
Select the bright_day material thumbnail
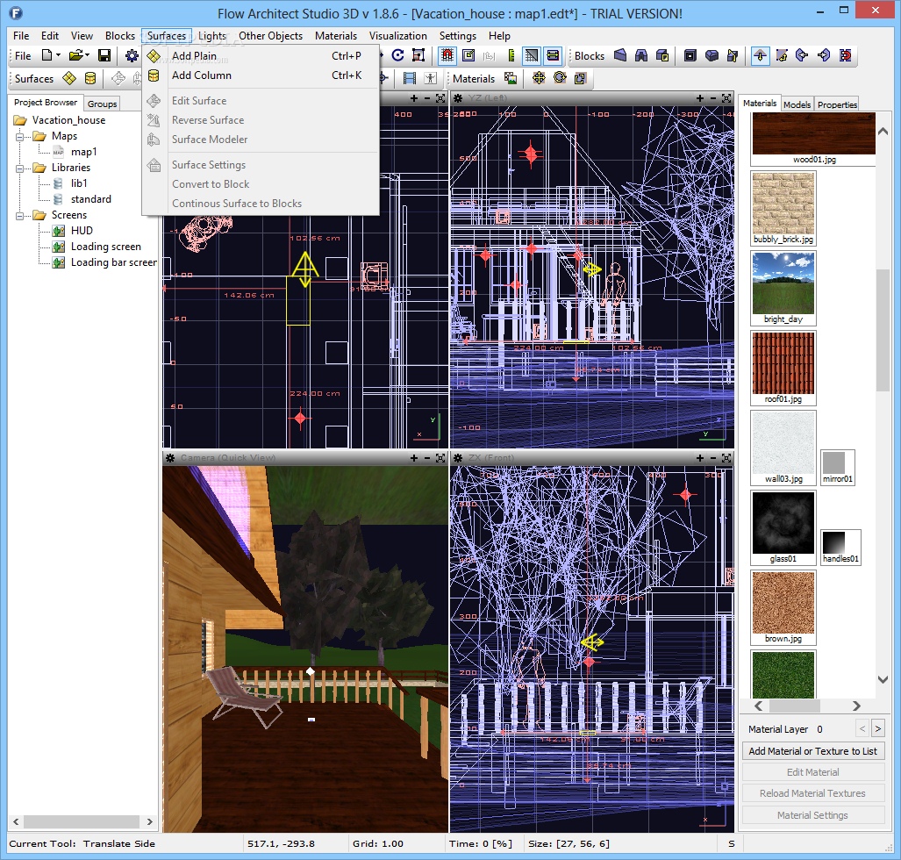tap(783, 288)
